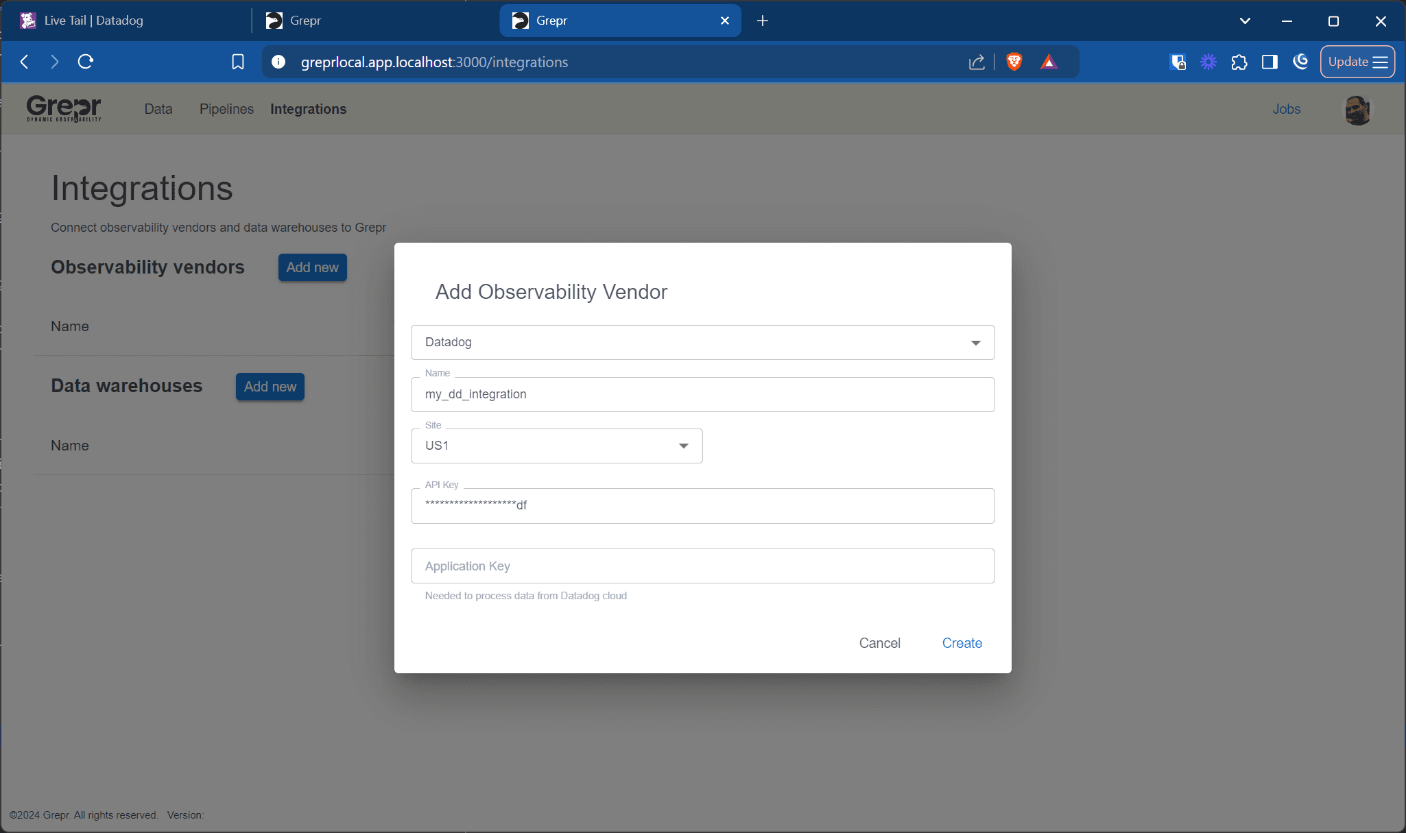
Task: Click the address bar URL
Action: (434, 62)
